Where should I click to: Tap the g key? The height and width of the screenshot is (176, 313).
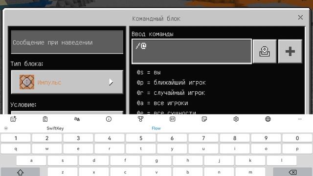click(x=156, y=160)
